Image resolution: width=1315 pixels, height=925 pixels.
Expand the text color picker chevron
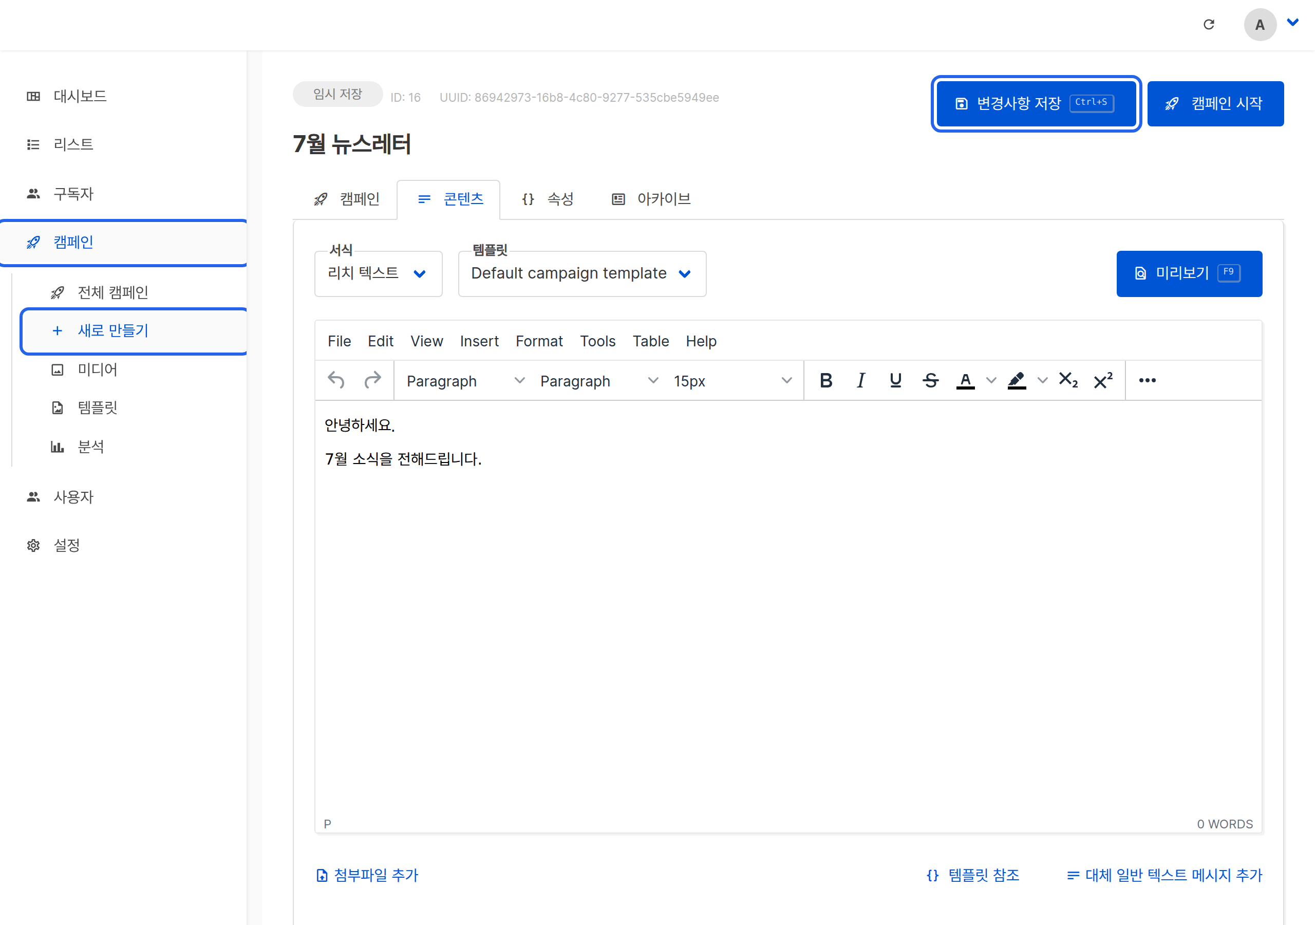[x=991, y=380]
